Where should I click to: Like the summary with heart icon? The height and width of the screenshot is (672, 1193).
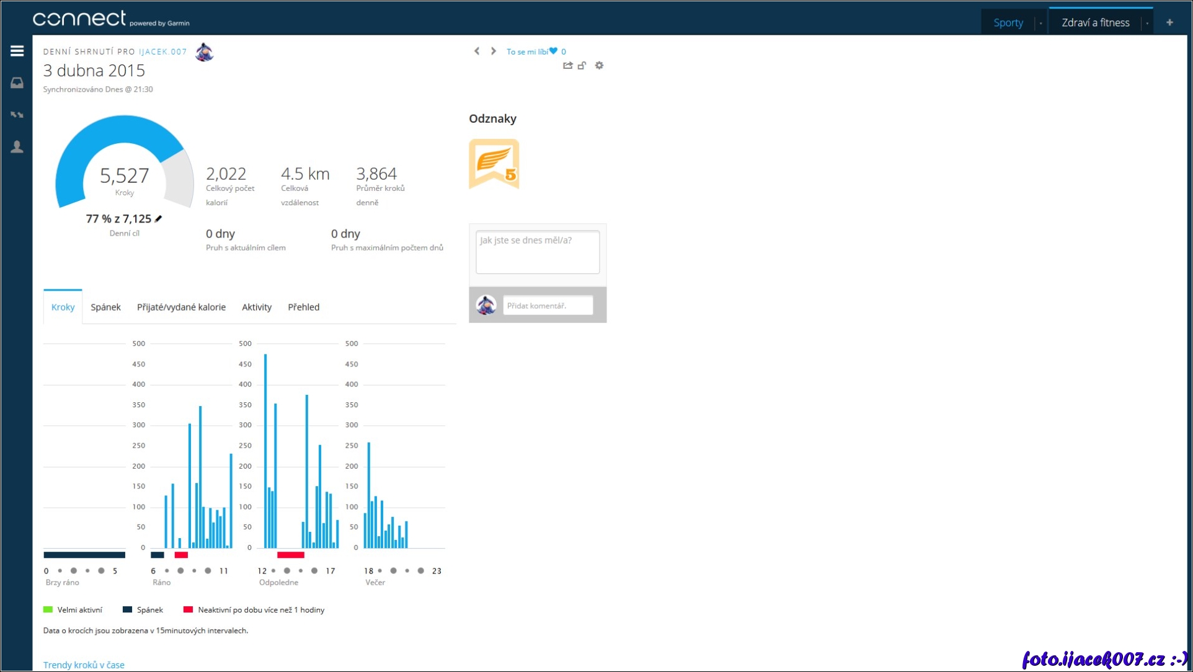pos(553,51)
